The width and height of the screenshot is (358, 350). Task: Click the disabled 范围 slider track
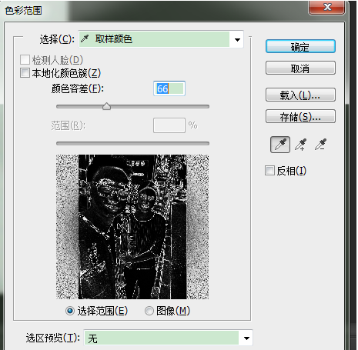[x=132, y=144]
